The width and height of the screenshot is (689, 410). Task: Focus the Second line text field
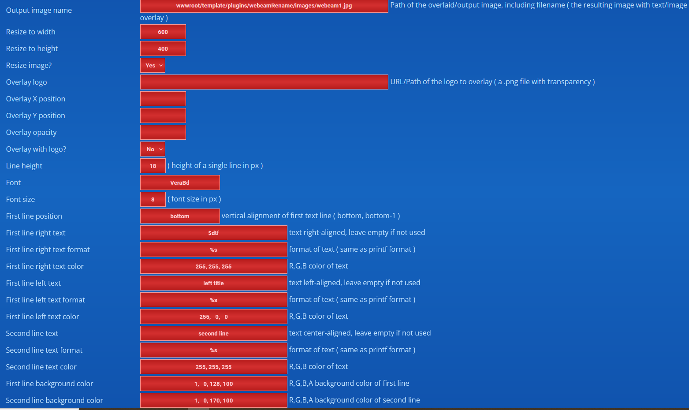point(213,333)
